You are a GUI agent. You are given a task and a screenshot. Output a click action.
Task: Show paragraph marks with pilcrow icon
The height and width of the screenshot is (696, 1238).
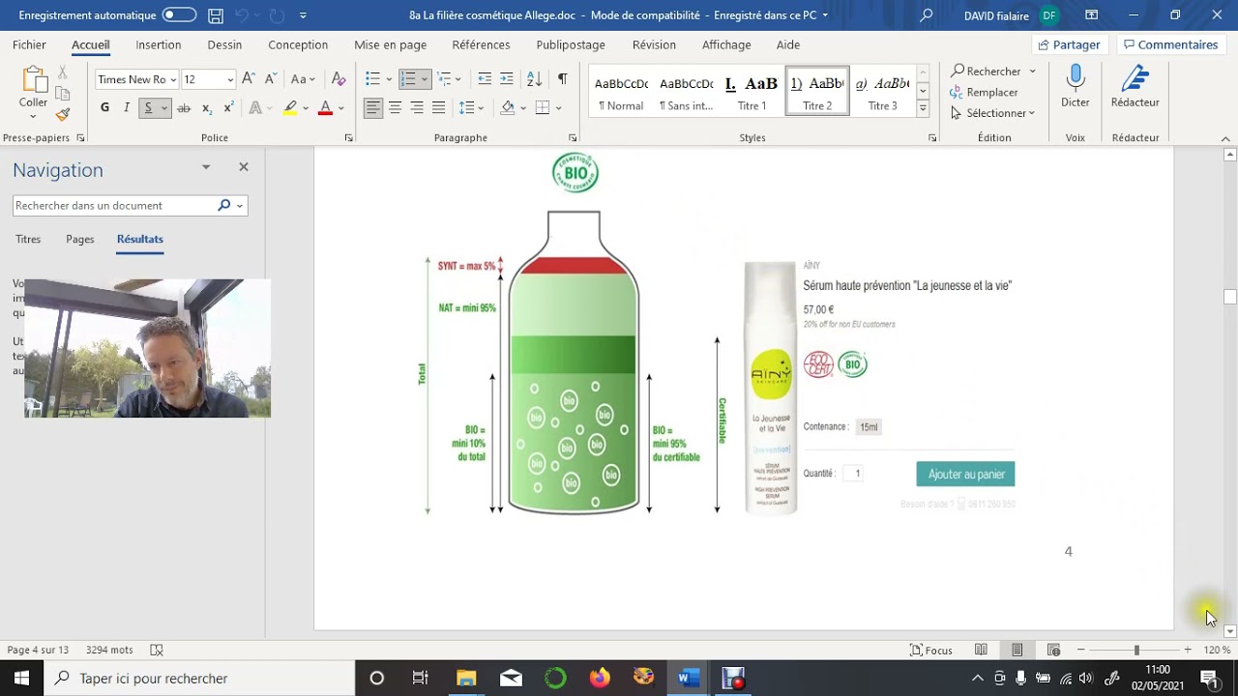562,79
